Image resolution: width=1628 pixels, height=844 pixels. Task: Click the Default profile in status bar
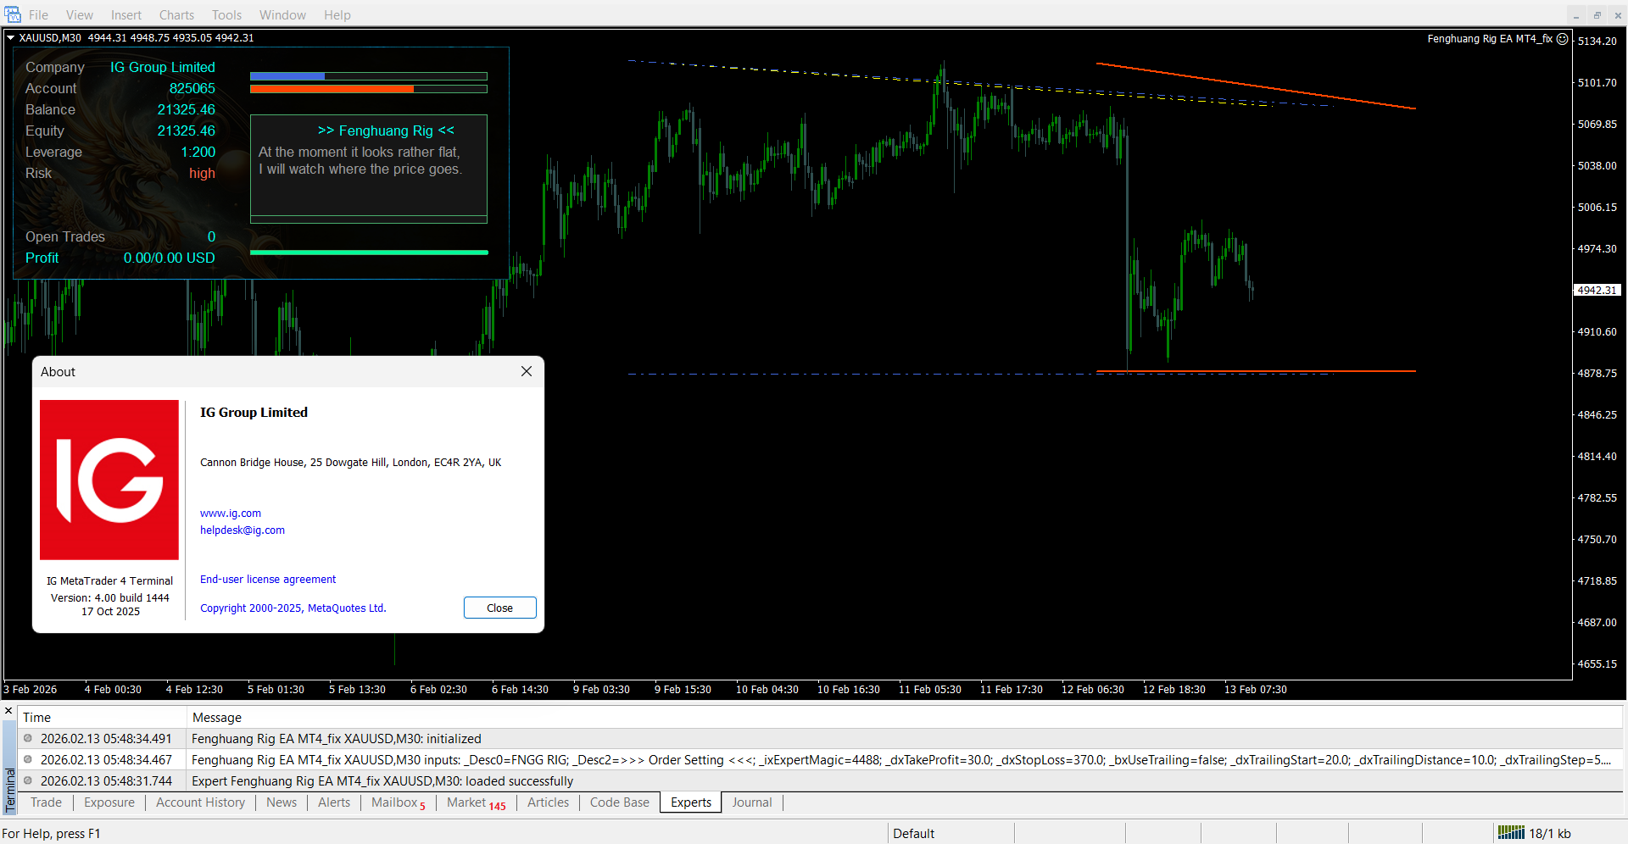click(x=913, y=833)
